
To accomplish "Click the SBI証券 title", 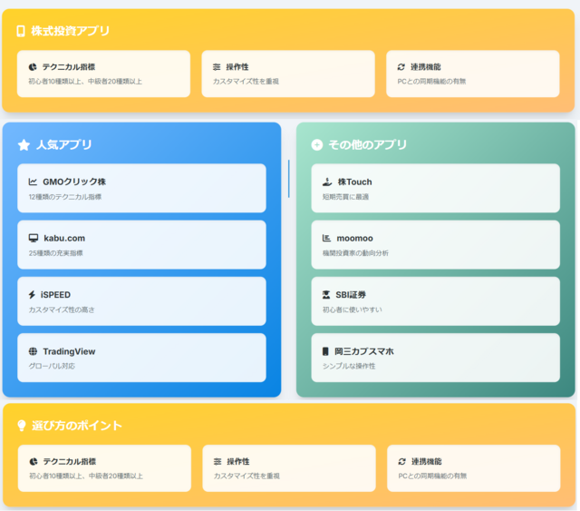I will (351, 295).
